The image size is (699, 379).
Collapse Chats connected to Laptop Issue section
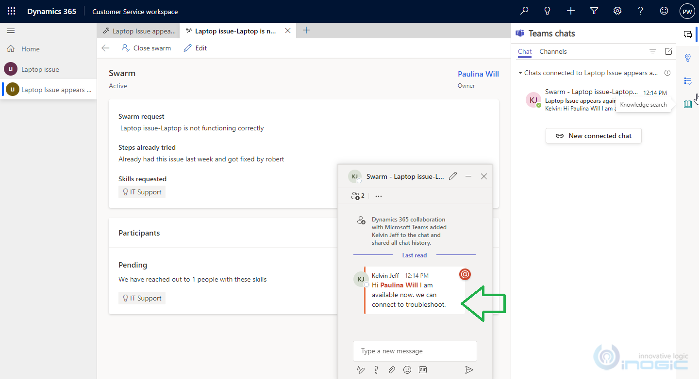point(520,73)
